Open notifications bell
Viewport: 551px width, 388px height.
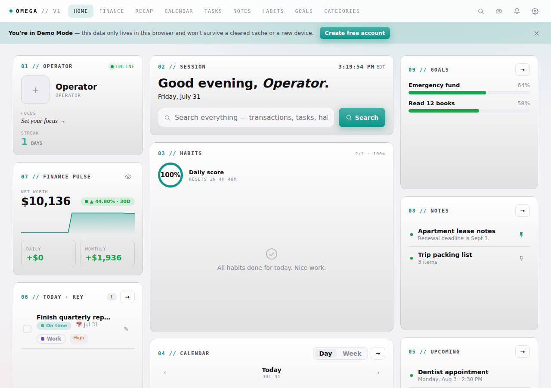point(517,11)
